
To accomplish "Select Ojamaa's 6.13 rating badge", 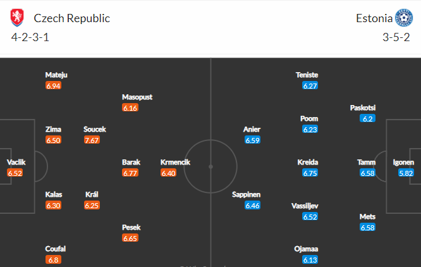I will click(310, 260).
